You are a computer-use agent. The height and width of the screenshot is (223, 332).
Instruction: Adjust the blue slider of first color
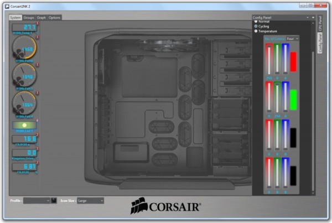pyautogui.click(x=285, y=60)
